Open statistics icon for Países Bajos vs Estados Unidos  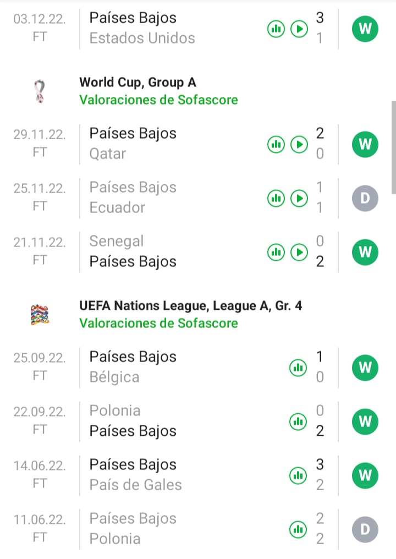pyautogui.click(x=276, y=28)
